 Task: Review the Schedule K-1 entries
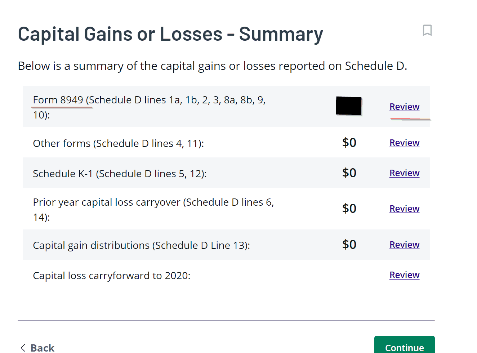[x=404, y=173]
